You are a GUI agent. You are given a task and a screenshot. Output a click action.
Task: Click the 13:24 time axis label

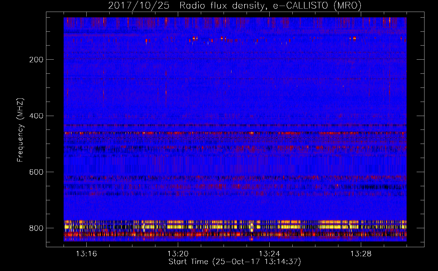tap(269, 254)
